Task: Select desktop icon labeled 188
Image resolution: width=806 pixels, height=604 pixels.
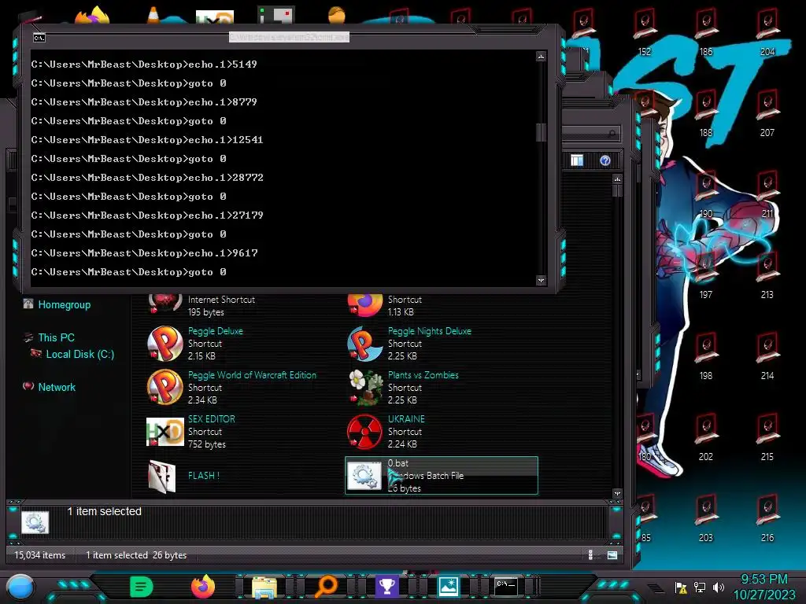Action: pos(706,114)
